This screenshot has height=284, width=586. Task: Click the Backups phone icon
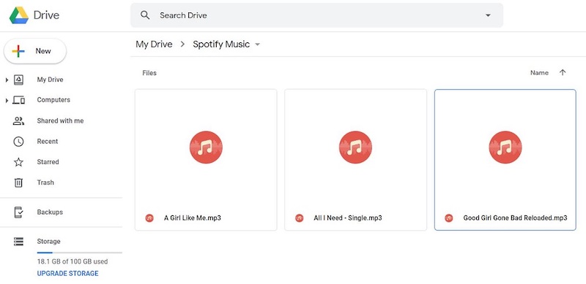pos(18,212)
